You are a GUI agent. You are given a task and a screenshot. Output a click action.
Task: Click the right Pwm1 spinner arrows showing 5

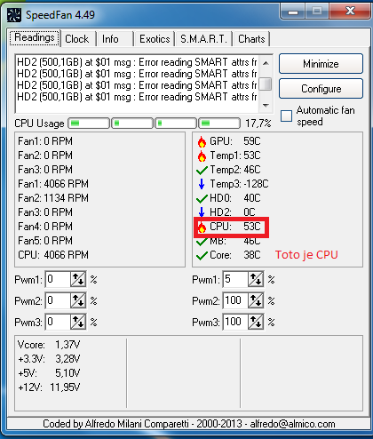point(256,279)
